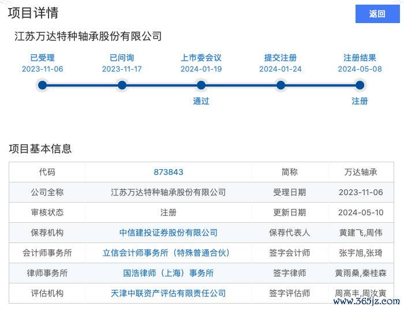Click the 律师事务所 label cell
404x310 pixels.
coord(47,273)
